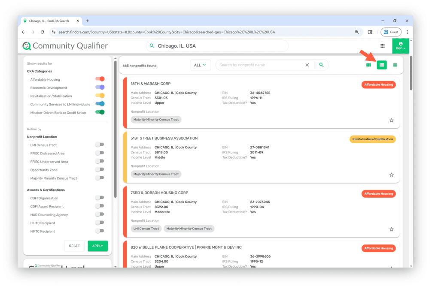Image resolution: width=432 pixels, height=286 pixels.
Task: Click LMI Census Tract chip on 73RD & DOBSON
Action: [x=146, y=229]
